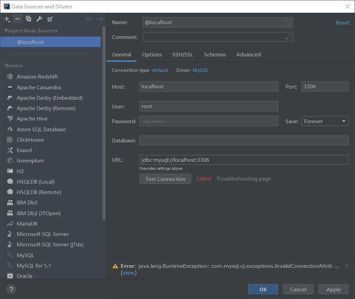Open the Save password dropdown set to Forever
This screenshot has height=299, width=355.
coord(325,121)
